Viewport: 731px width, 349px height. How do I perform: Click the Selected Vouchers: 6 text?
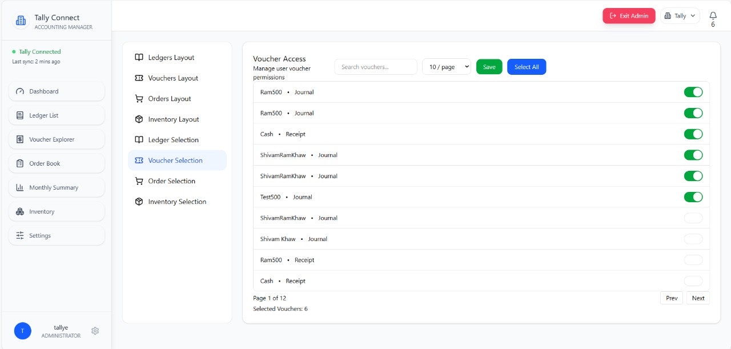(x=280, y=309)
